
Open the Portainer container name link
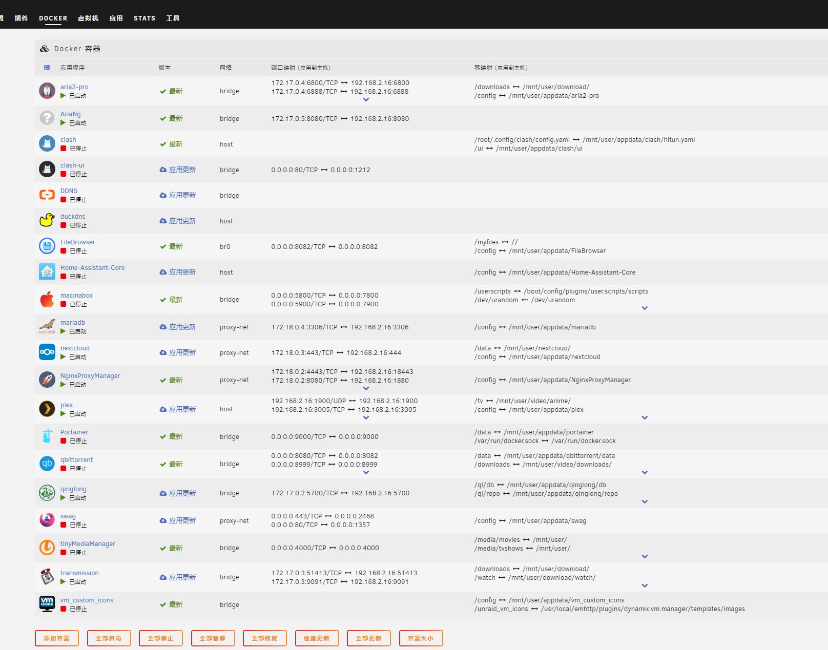pos(74,432)
